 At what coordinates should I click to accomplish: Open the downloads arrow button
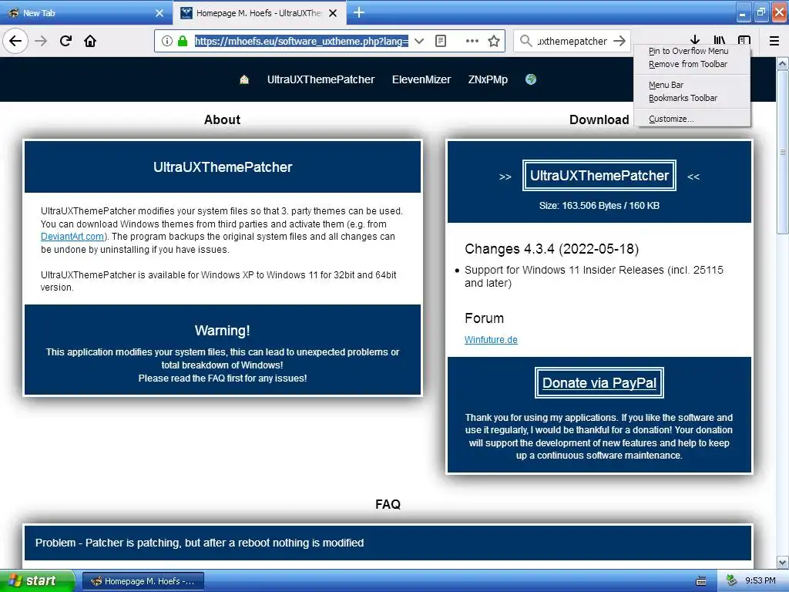(x=695, y=40)
